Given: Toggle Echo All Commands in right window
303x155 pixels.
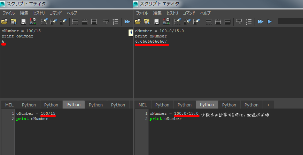Looking at the screenshot, I should 239,21.
